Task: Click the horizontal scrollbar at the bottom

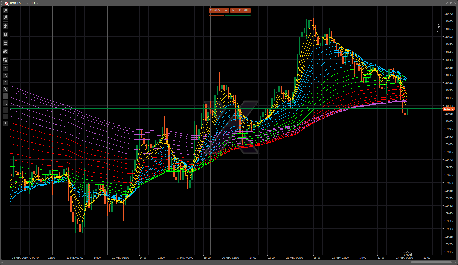Action: tap(431, 262)
